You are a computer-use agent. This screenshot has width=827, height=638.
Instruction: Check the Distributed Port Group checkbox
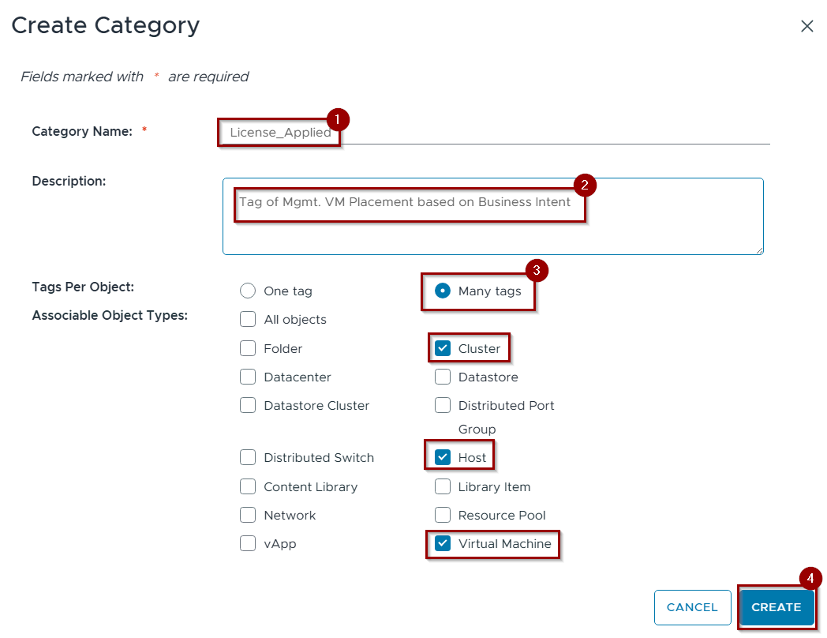[x=443, y=405]
